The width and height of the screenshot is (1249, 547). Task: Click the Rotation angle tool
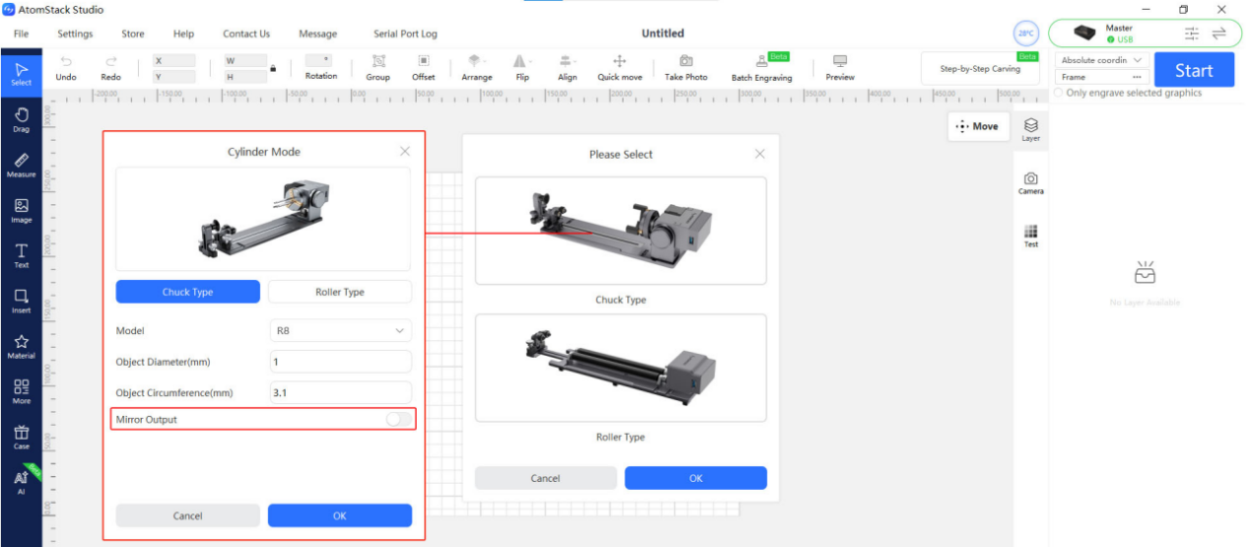point(320,68)
